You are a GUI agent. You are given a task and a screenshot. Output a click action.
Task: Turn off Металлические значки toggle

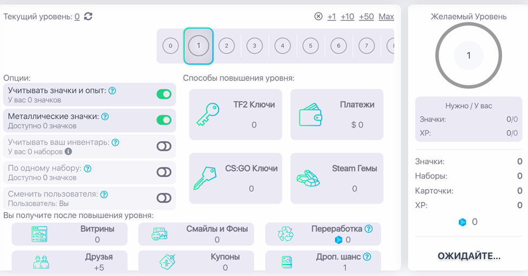click(x=164, y=120)
